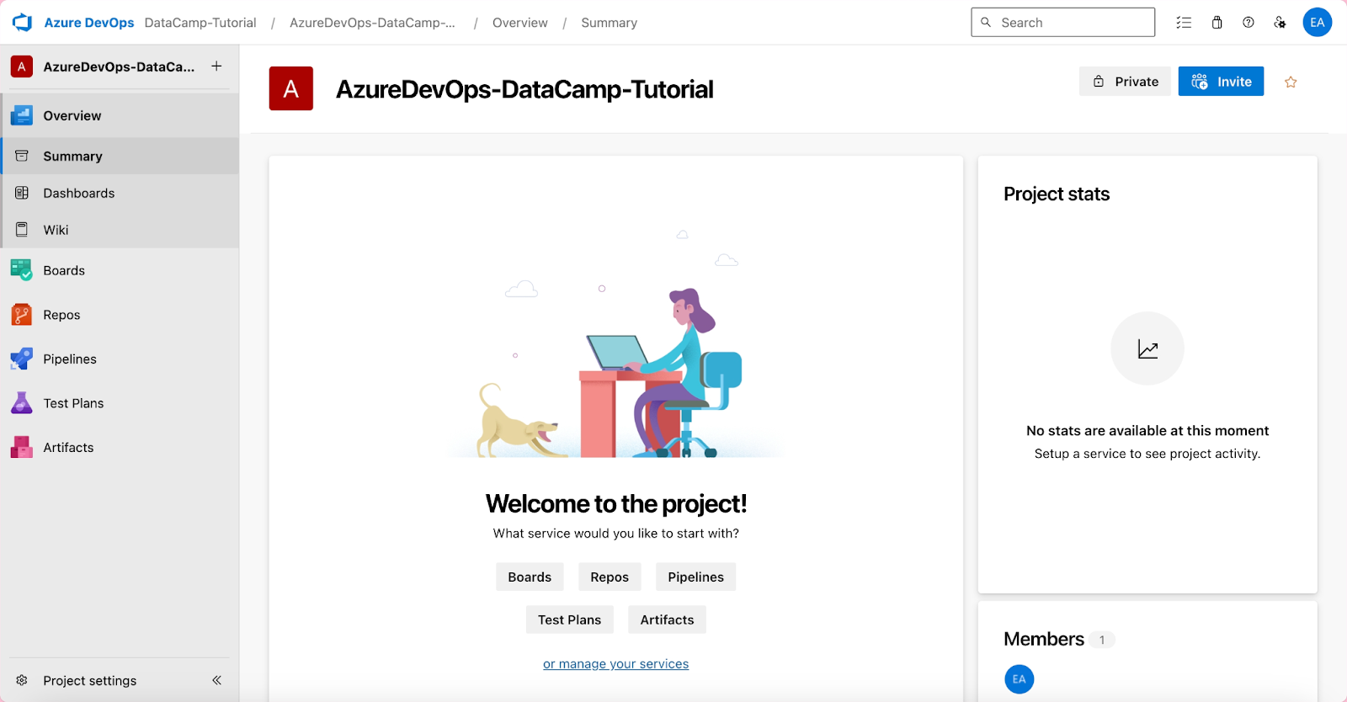Viewport: 1347px width, 702px height.
Task: Open Repos icon in sidebar
Action: click(x=22, y=315)
